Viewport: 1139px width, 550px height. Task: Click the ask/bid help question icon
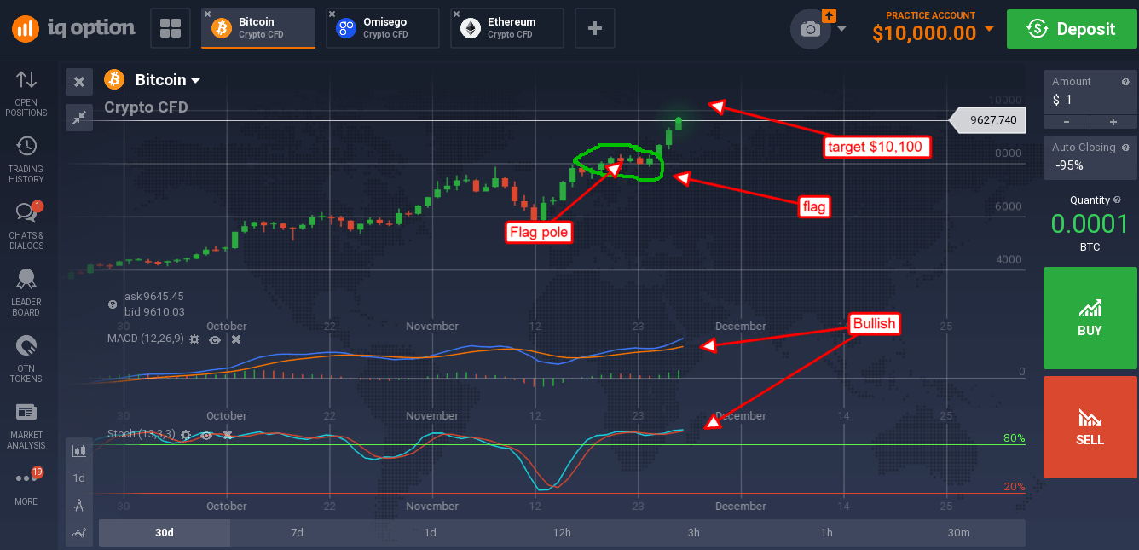(x=113, y=304)
